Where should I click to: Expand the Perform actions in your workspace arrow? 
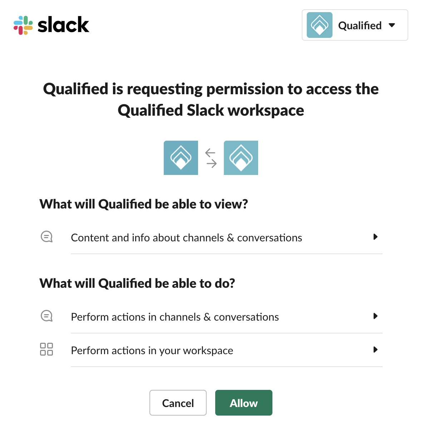(375, 350)
